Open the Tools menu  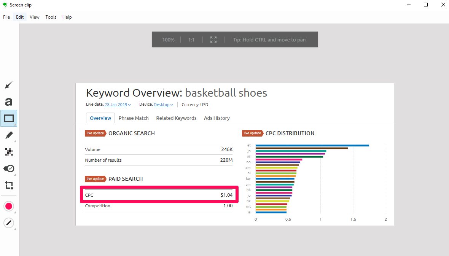pyautogui.click(x=51, y=17)
